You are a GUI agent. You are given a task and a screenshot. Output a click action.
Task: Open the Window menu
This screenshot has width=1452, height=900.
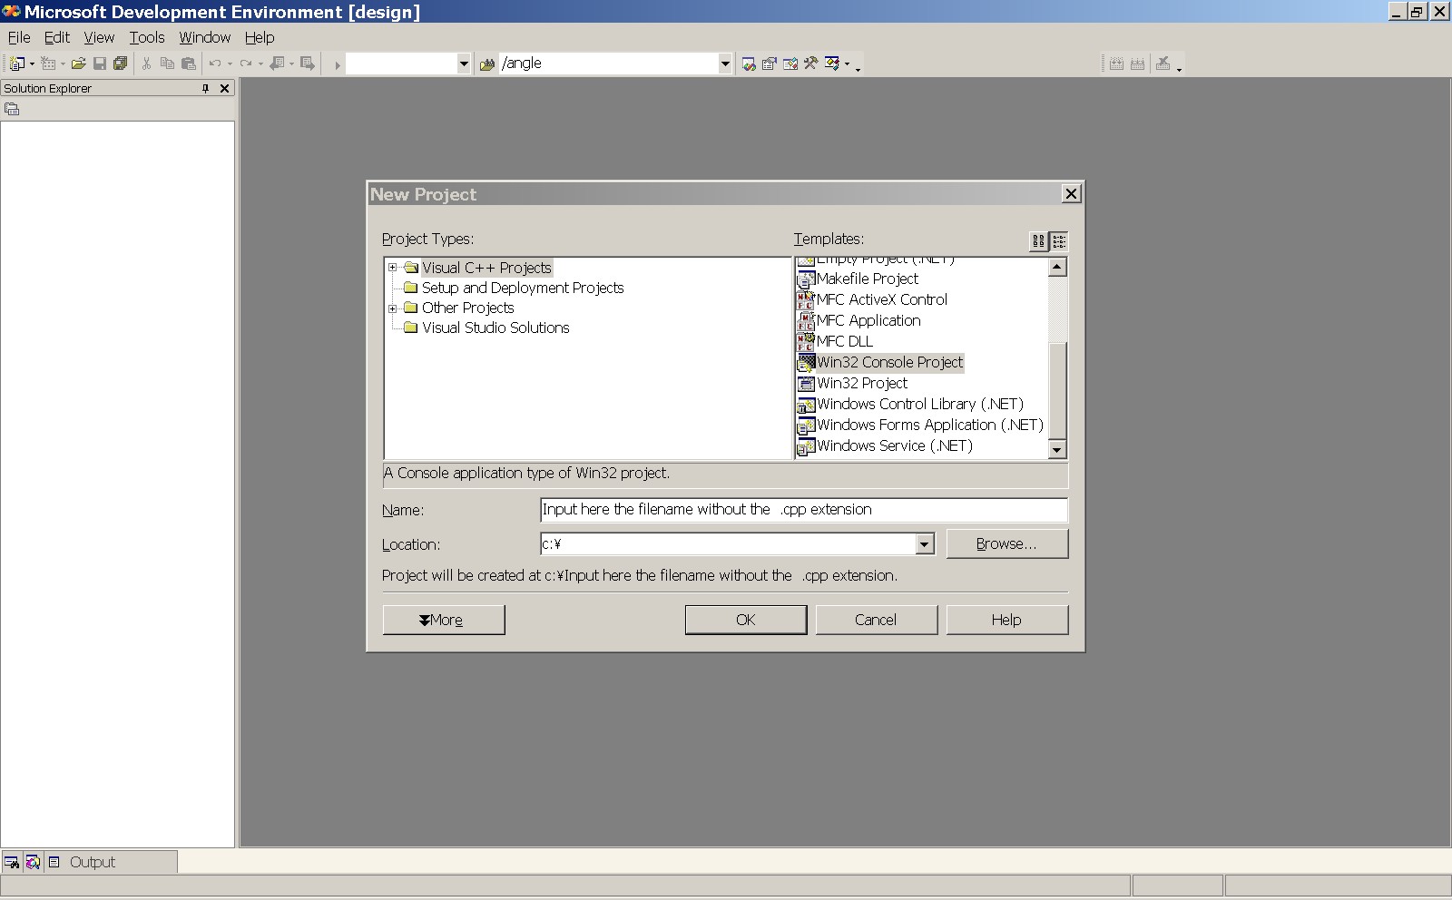tap(204, 37)
